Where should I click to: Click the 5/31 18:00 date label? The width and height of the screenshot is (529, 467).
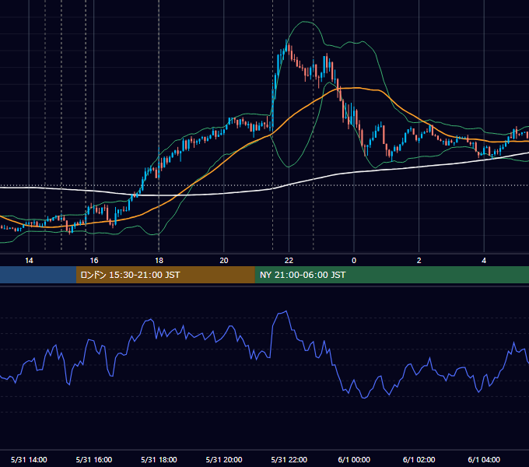click(x=159, y=459)
